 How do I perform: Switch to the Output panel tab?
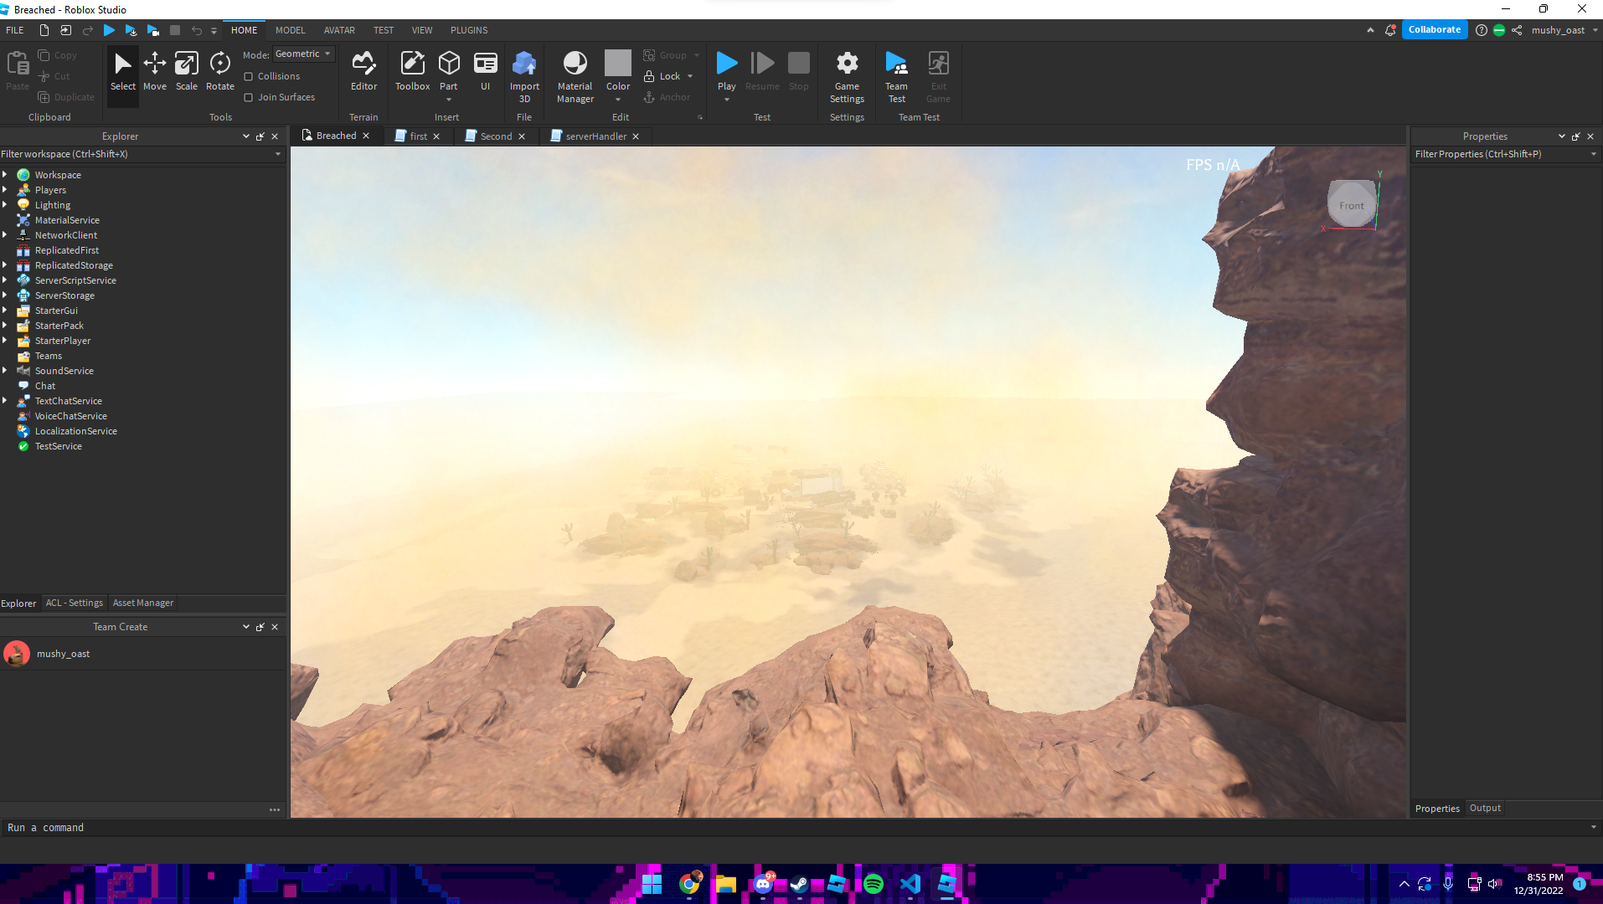pyautogui.click(x=1484, y=808)
